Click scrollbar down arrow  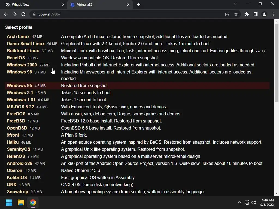point(277,193)
